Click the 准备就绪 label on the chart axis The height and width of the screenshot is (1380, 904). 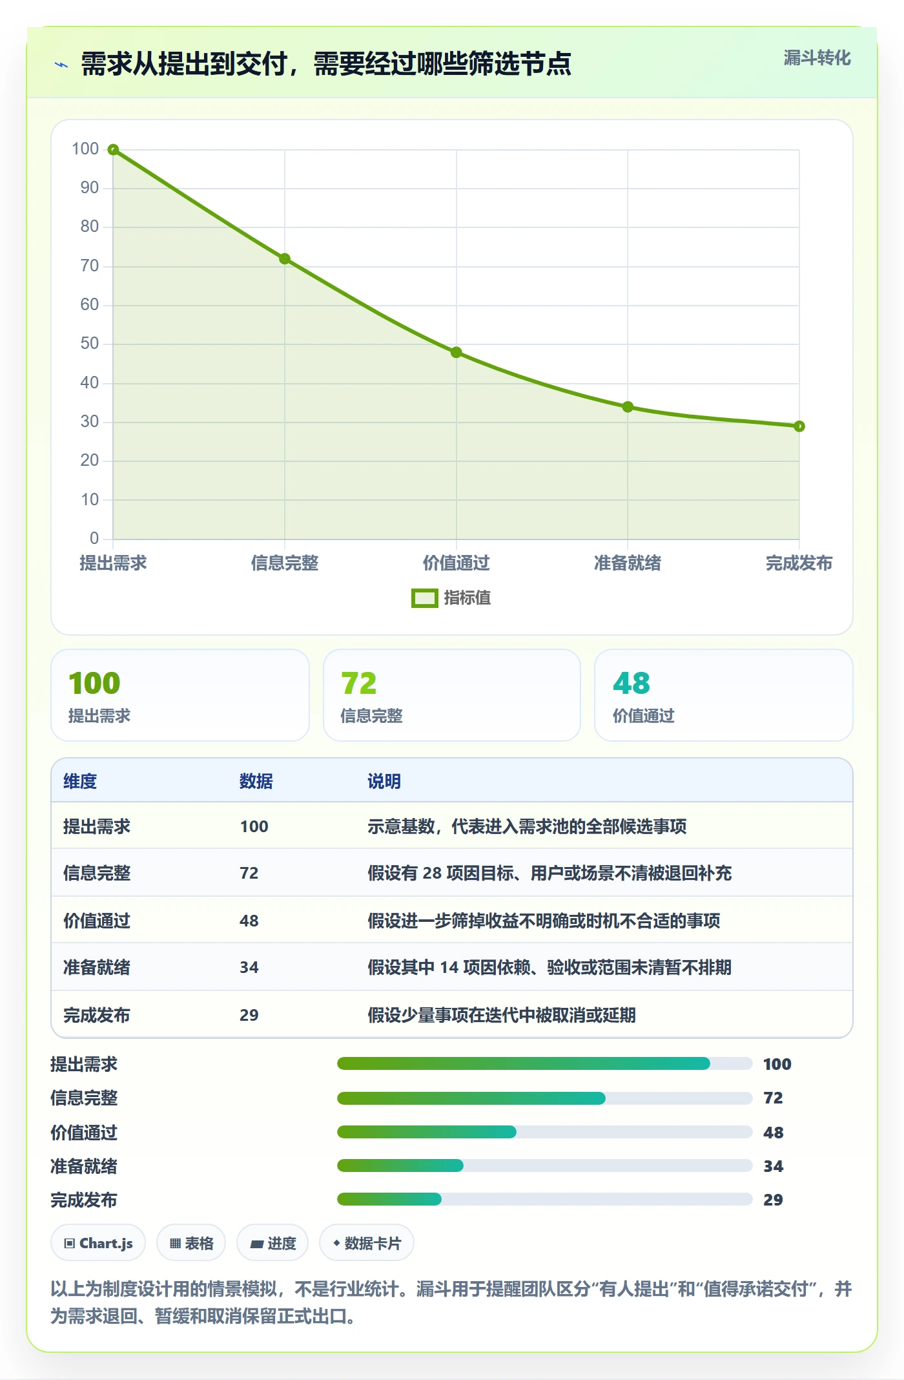point(628,563)
